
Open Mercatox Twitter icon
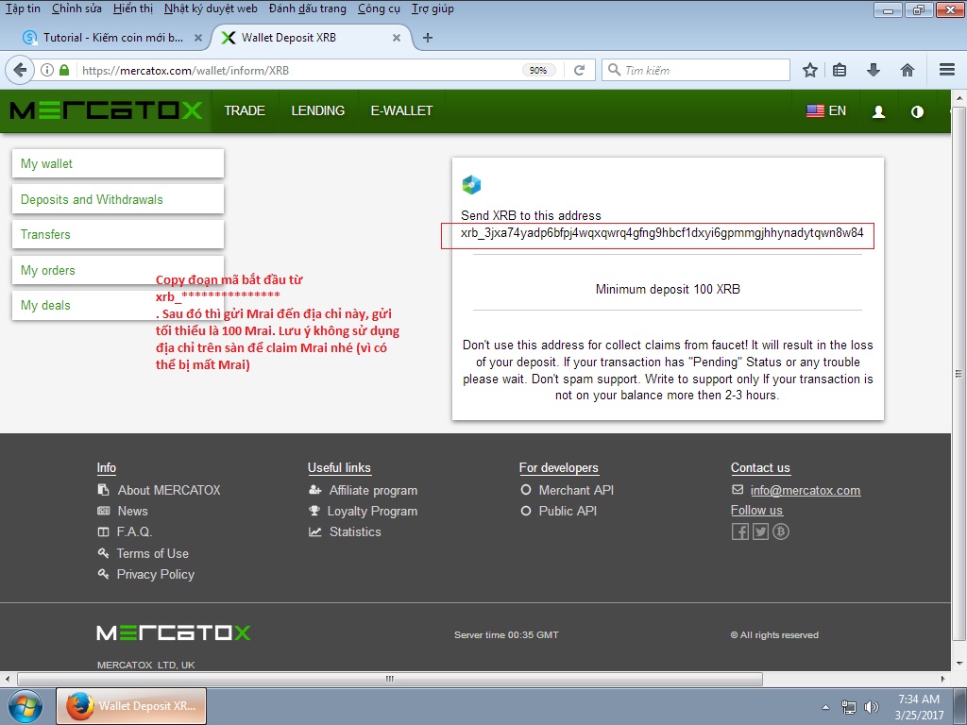760,531
